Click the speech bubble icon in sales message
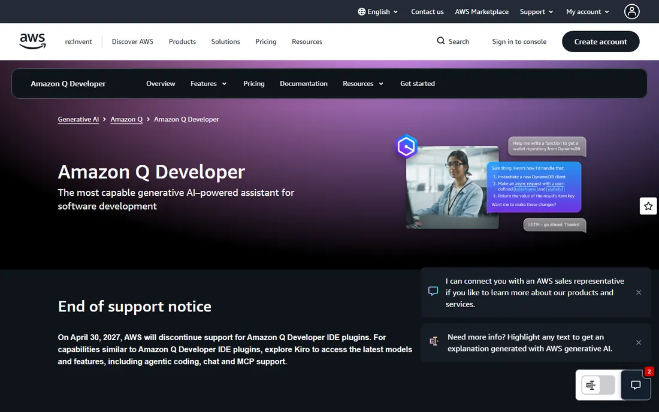This screenshot has width=659, height=412. [433, 290]
